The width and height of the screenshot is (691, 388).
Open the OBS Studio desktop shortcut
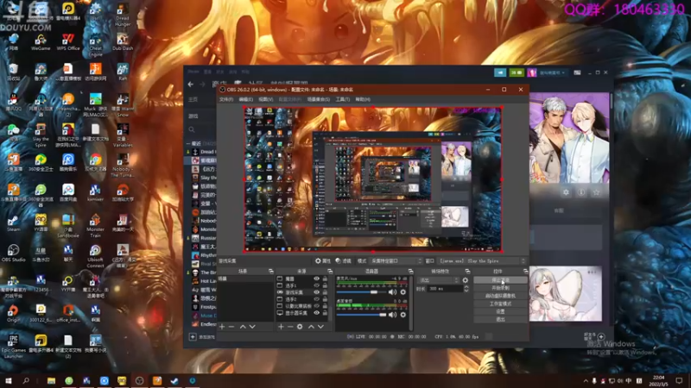13,253
